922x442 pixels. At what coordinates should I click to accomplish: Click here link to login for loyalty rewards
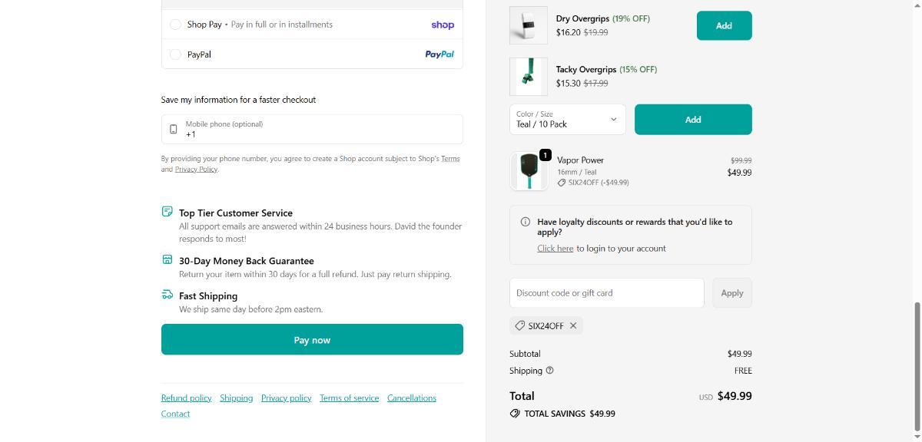(x=555, y=249)
